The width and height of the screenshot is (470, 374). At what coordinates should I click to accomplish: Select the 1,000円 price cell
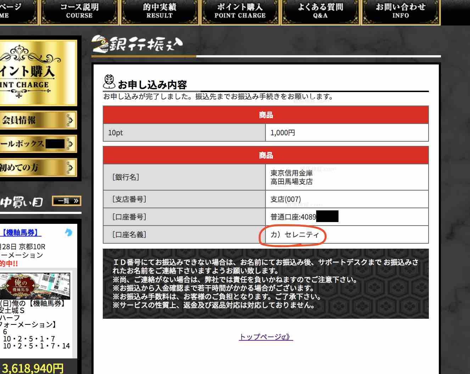[x=347, y=133]
